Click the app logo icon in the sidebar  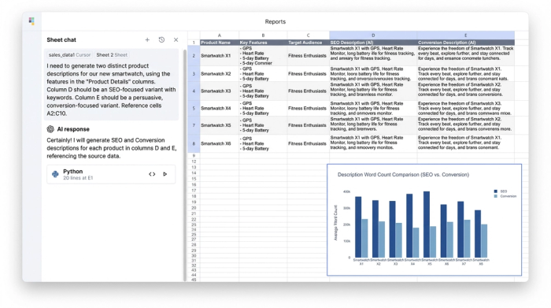click(x=31, y=21)
